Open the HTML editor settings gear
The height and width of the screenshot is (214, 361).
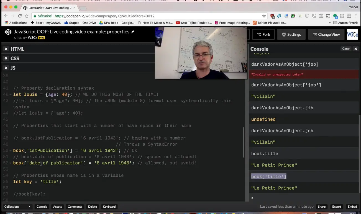(x=6, y=49)
